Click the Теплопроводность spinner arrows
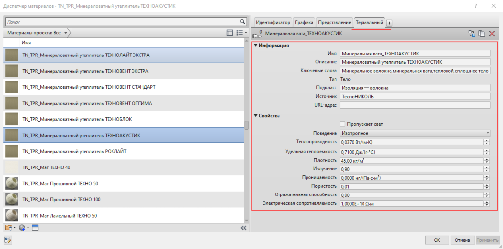503x249 pixels. pos(487,142)
